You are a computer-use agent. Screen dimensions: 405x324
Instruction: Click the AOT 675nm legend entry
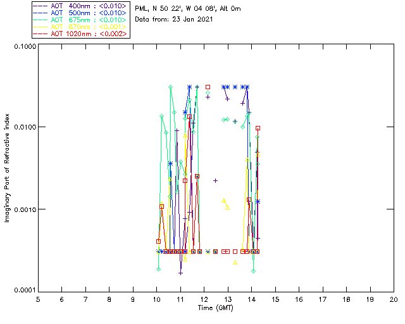tap(80, 20)
